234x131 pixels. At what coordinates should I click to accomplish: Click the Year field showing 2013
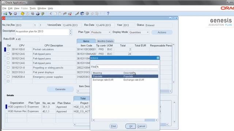click(x=129, y=25)
